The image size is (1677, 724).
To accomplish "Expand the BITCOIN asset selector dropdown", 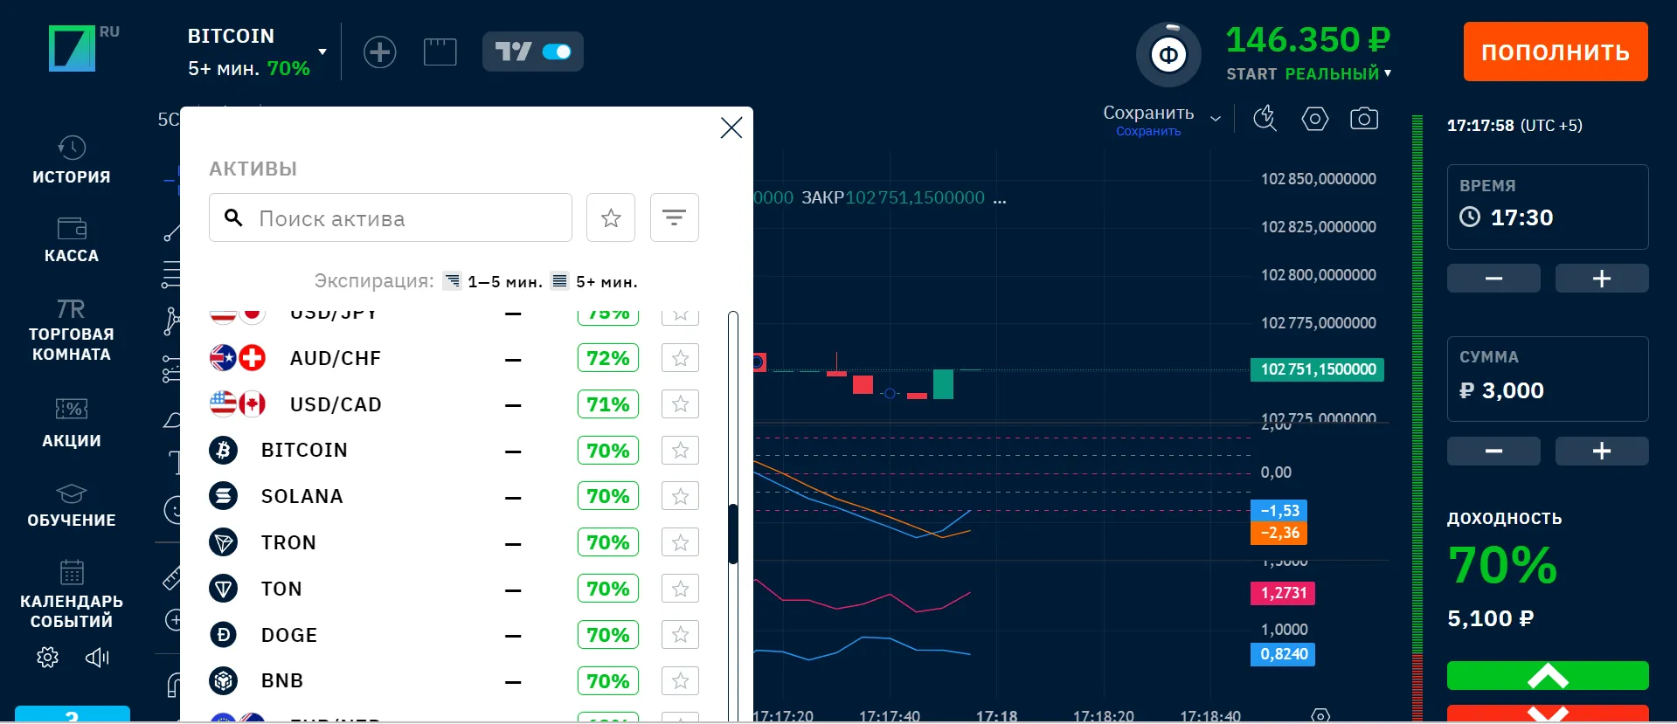I will coord(322,52).
